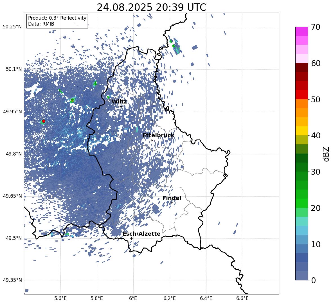333x304 pixels.
Task: Click the dBZ colorbar axis label
Action: [327, 154]
